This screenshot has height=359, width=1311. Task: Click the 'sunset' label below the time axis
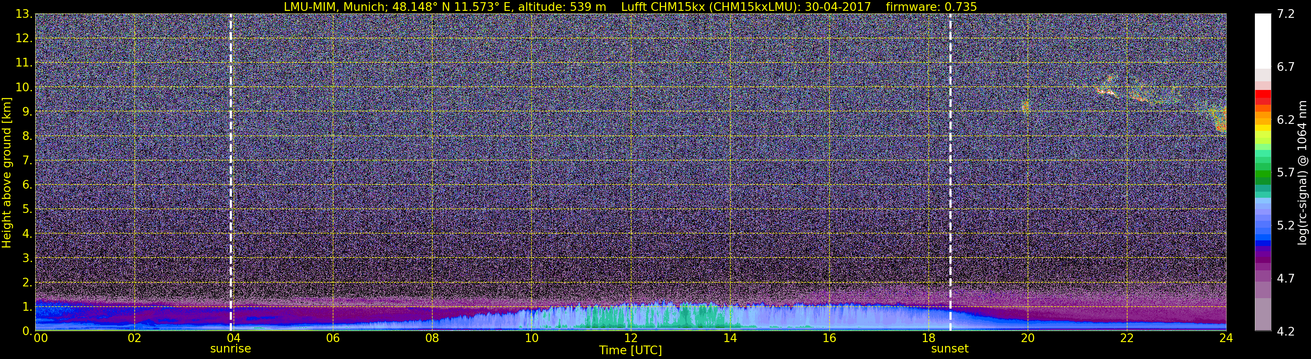point(950,349)
